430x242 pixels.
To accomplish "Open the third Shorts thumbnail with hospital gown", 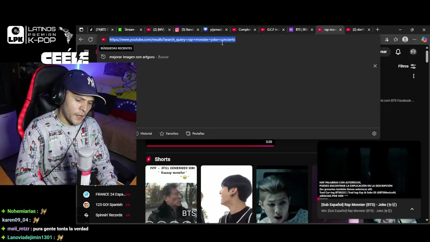I will (282, 194).
